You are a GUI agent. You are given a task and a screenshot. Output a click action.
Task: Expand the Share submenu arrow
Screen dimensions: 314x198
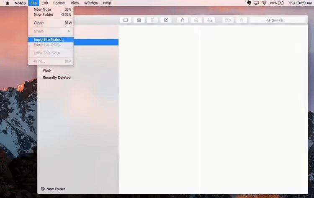point(69,31)
